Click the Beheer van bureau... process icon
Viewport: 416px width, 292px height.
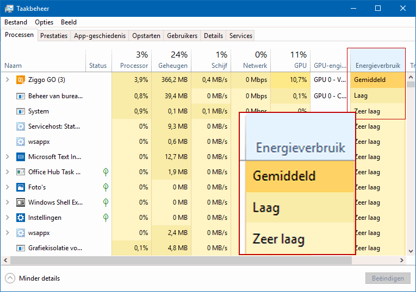point(21,96)
